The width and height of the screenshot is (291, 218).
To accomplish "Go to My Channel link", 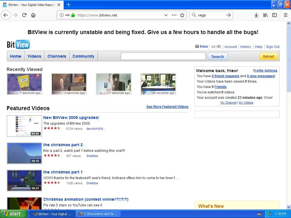I will 228,102.
